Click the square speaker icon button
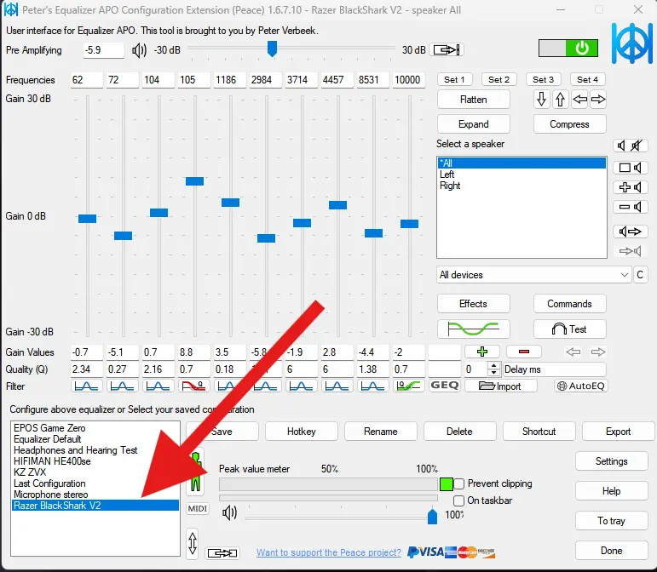657x572 pixels. [x=631, y=168]
